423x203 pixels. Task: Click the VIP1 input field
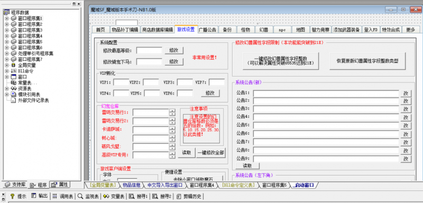click(121, 82)
